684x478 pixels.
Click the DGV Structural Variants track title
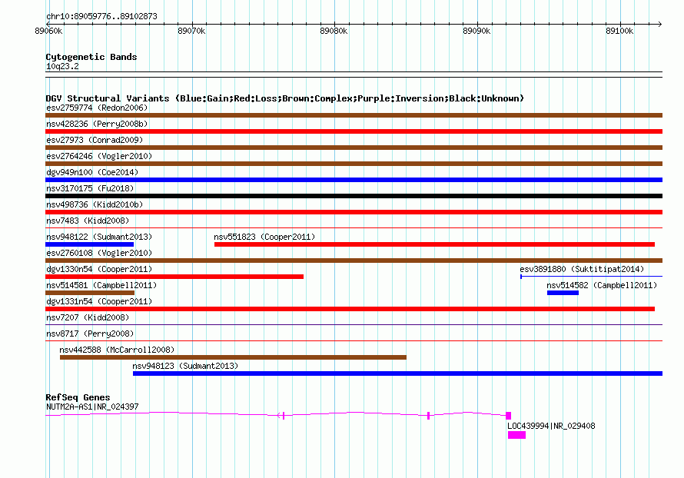[285, 98]
